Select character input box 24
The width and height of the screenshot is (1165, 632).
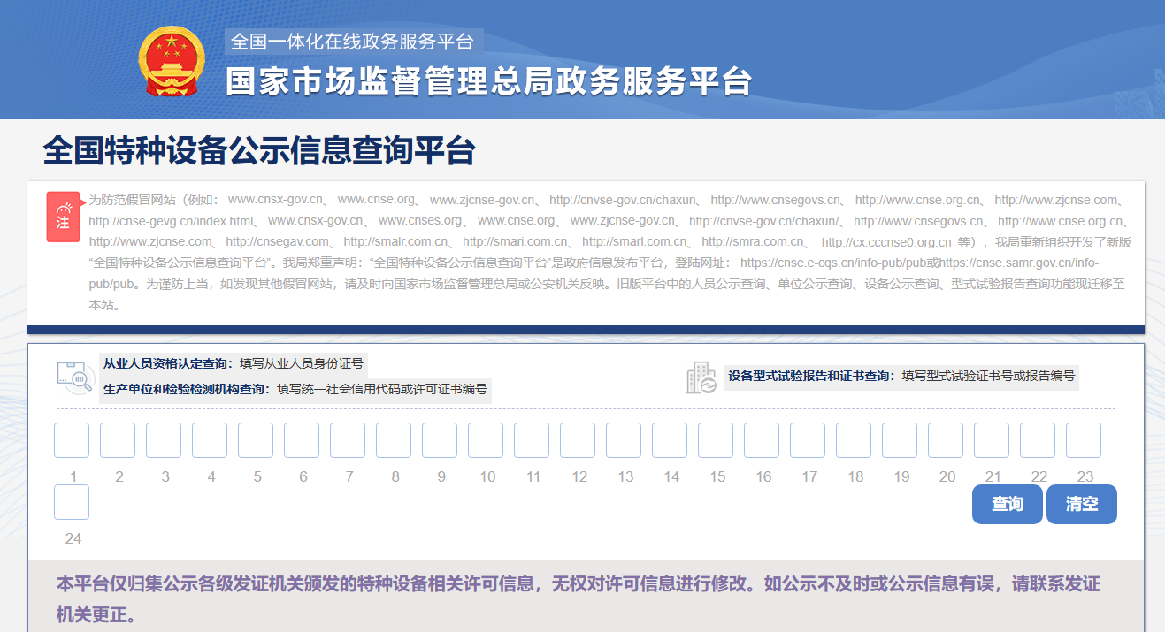[72, 502]
